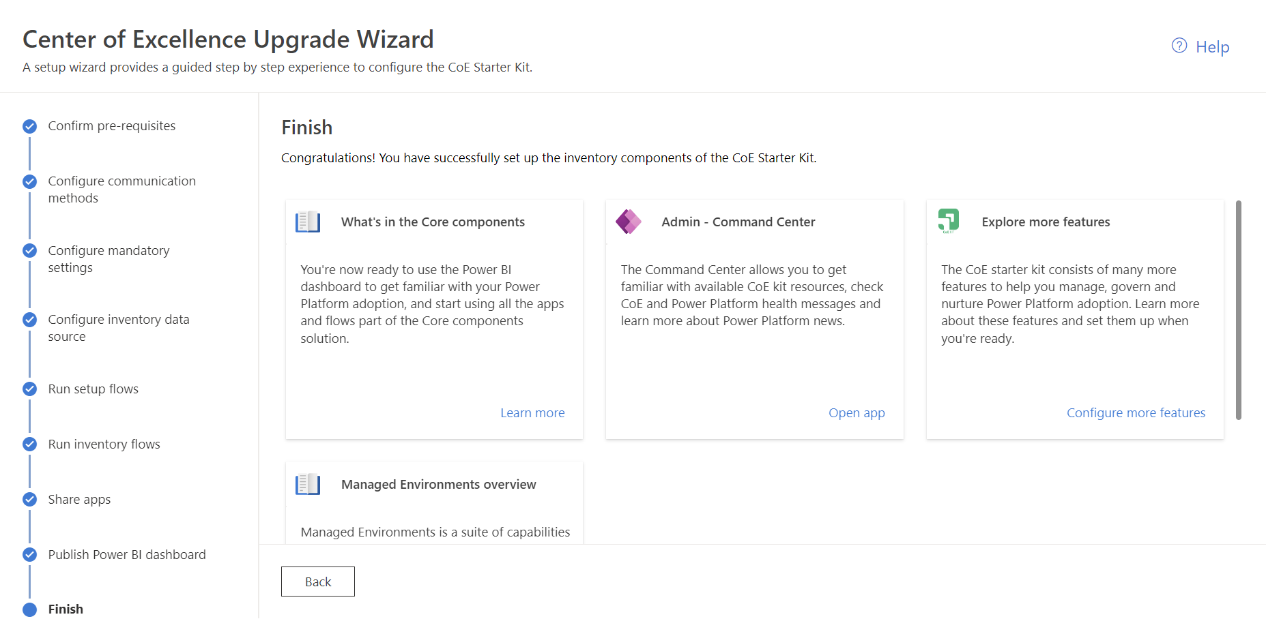The height and width of the screenshot is (619, 1266).
Task: Click Configure more features link
Action: pos(1136,413)
